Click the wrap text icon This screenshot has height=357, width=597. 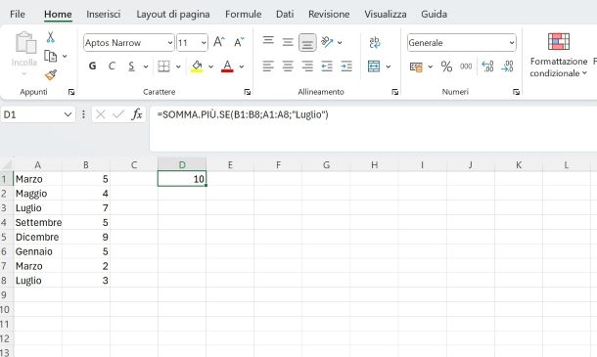(375, 42)
